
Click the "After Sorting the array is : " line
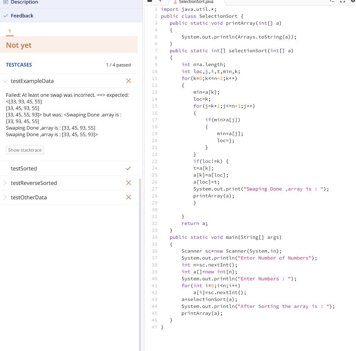258,306
